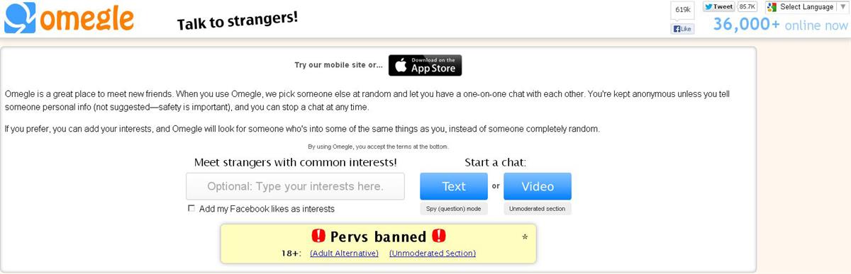This screenshot has width=851, height=274.
Task: Click the Facebook Like button
Action: pyautogui.click(x=683, y=29)
